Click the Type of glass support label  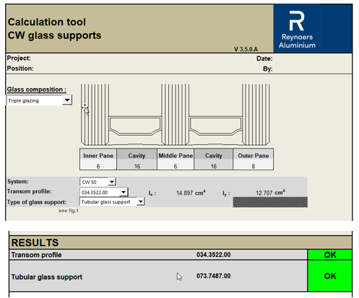tap(37, 202)
